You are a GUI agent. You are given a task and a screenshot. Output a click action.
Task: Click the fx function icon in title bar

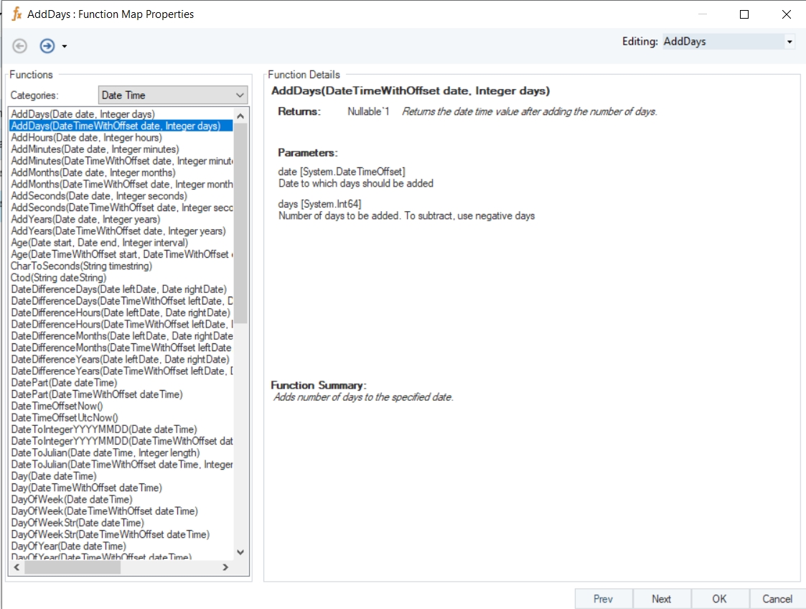17,14
